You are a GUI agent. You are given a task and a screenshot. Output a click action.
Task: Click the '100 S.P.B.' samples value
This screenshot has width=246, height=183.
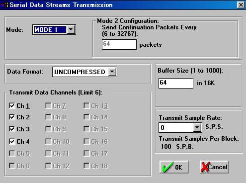point(177,147)
